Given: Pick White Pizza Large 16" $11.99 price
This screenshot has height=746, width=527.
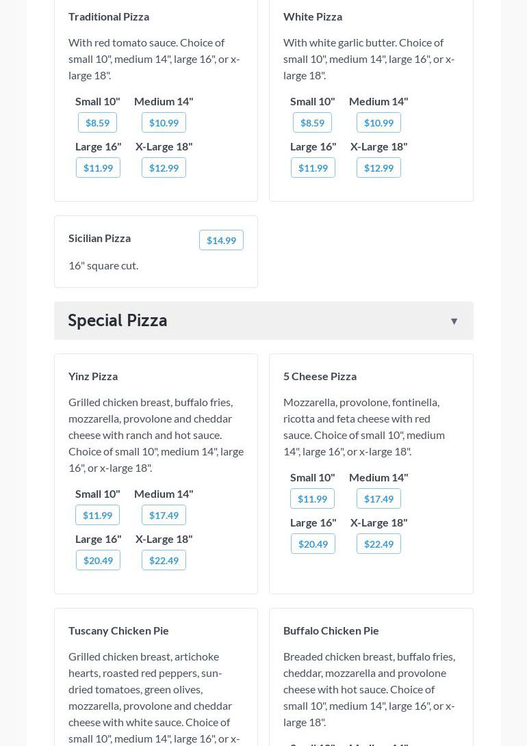Looking at the screenshot, I should [313, 168].
